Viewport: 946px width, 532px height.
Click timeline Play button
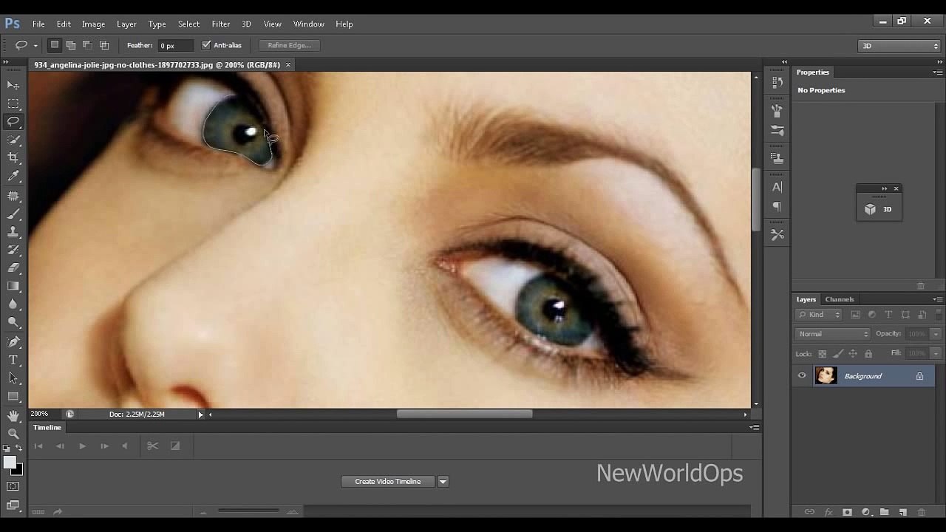click(x=82, y=446)
